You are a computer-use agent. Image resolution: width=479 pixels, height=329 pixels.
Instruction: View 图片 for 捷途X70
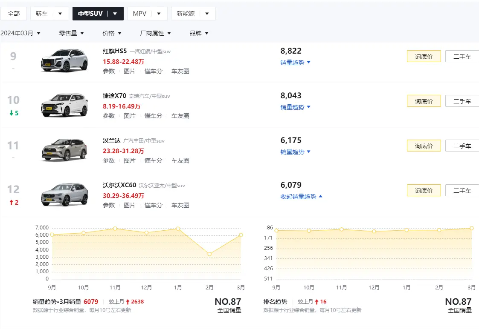tap(130, 116)
